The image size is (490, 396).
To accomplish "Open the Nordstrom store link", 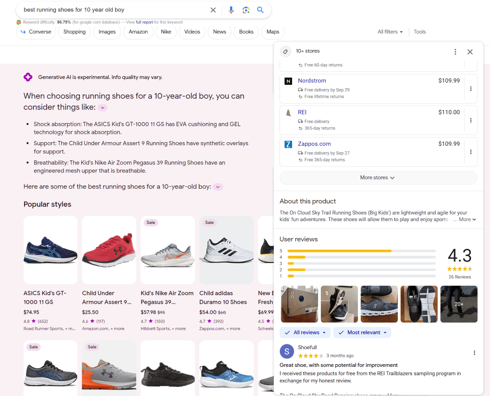I will point(312,81).
